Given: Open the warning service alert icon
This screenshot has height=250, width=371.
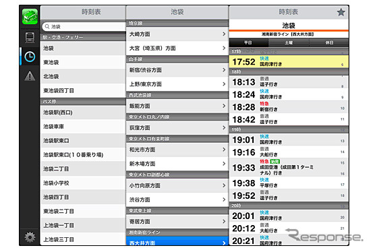Looking at the screenshot, I should pyautogui.click(x=30, y=76).
